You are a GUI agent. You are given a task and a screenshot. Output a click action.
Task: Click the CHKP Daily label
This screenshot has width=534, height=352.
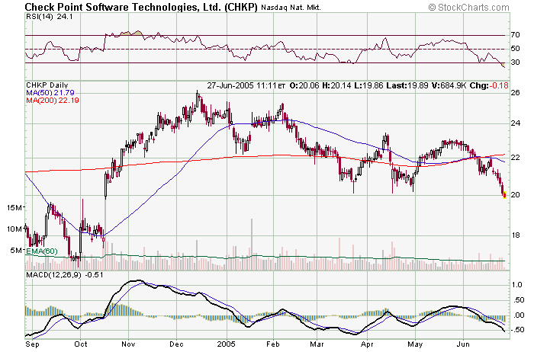tap(47, 85)
